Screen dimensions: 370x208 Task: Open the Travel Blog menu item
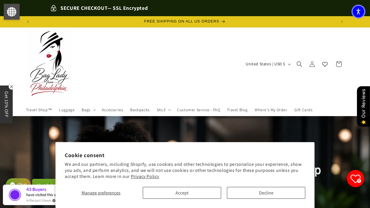click(x=237, y=110)
